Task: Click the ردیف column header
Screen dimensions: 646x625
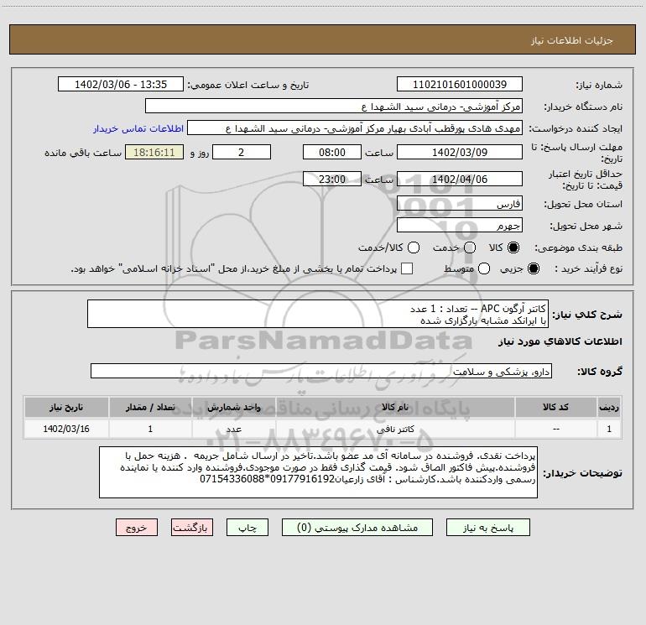Action: point(609,408)
